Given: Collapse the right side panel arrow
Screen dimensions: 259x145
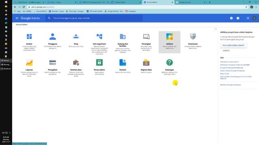Looking at the screenshot, I should pyautogui.click(x=215, y=29).
